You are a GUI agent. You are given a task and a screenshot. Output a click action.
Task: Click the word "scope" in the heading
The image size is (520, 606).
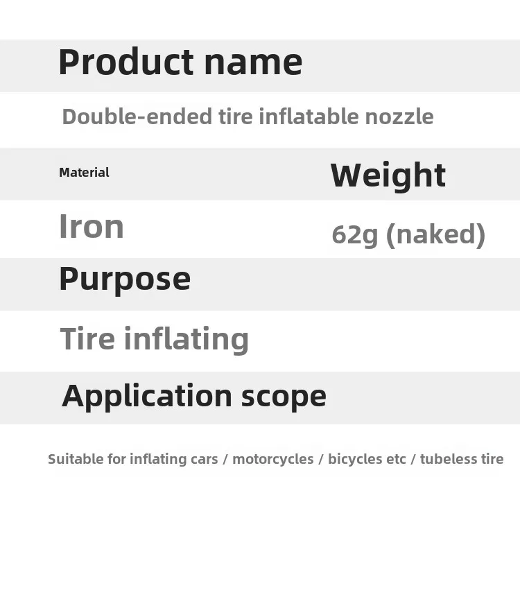(284, 396)
